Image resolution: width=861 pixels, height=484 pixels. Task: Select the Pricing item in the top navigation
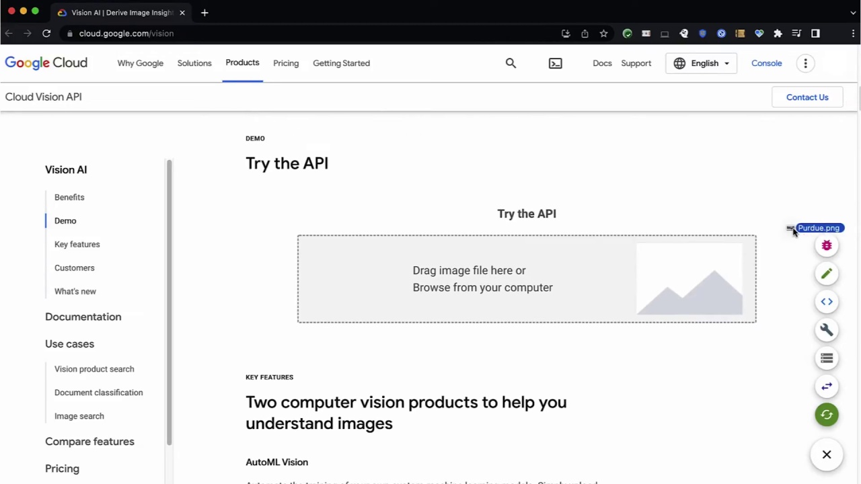(286, 63)
